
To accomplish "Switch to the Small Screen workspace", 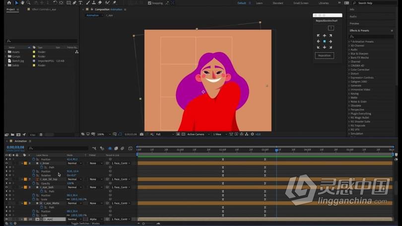I will [301, 3].
